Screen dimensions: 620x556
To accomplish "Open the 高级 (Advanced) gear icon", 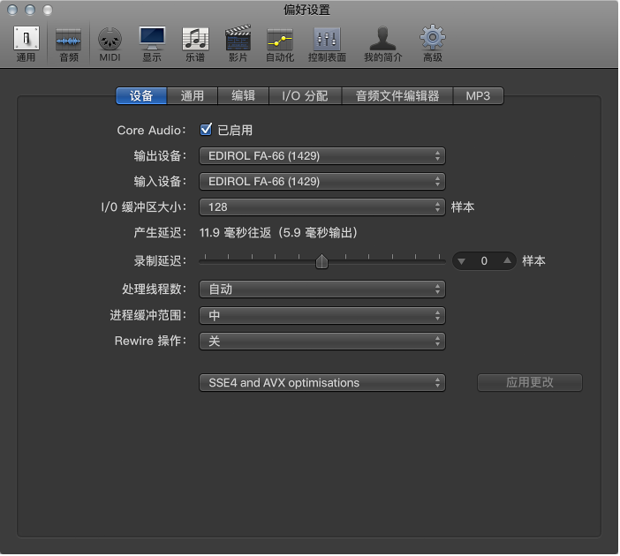I will tap(432, 41).
